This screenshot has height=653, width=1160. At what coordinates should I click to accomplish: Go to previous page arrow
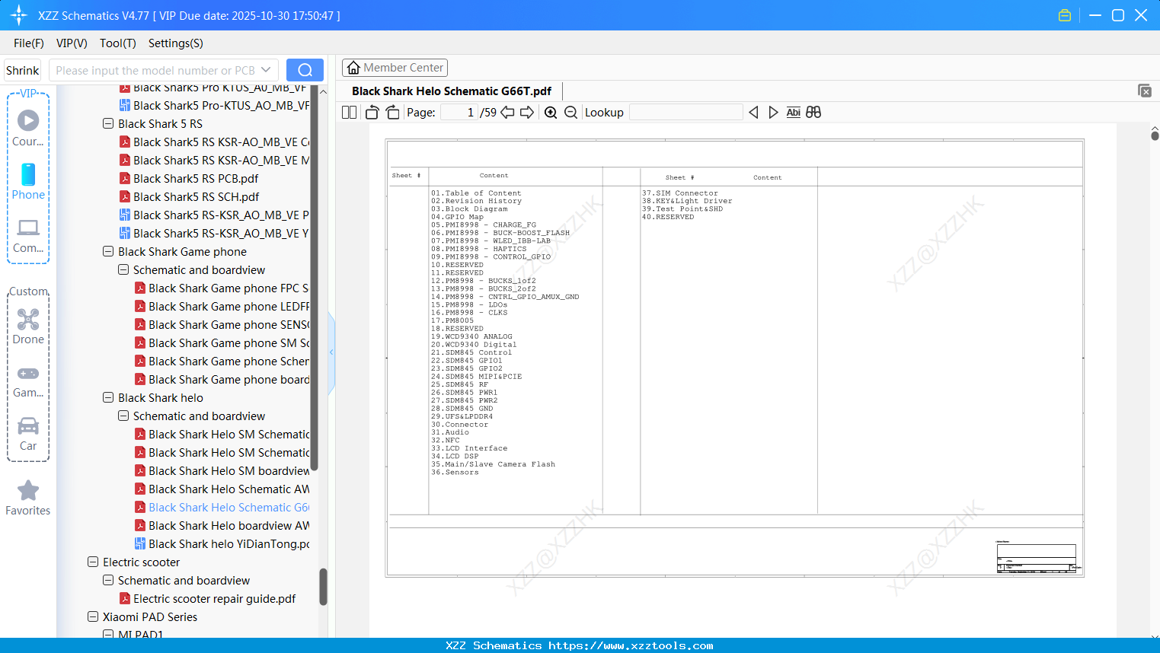click(x=507, y=113)
